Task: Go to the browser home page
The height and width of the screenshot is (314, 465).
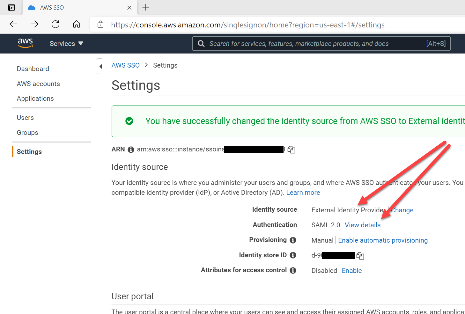Action: (77, 24)
